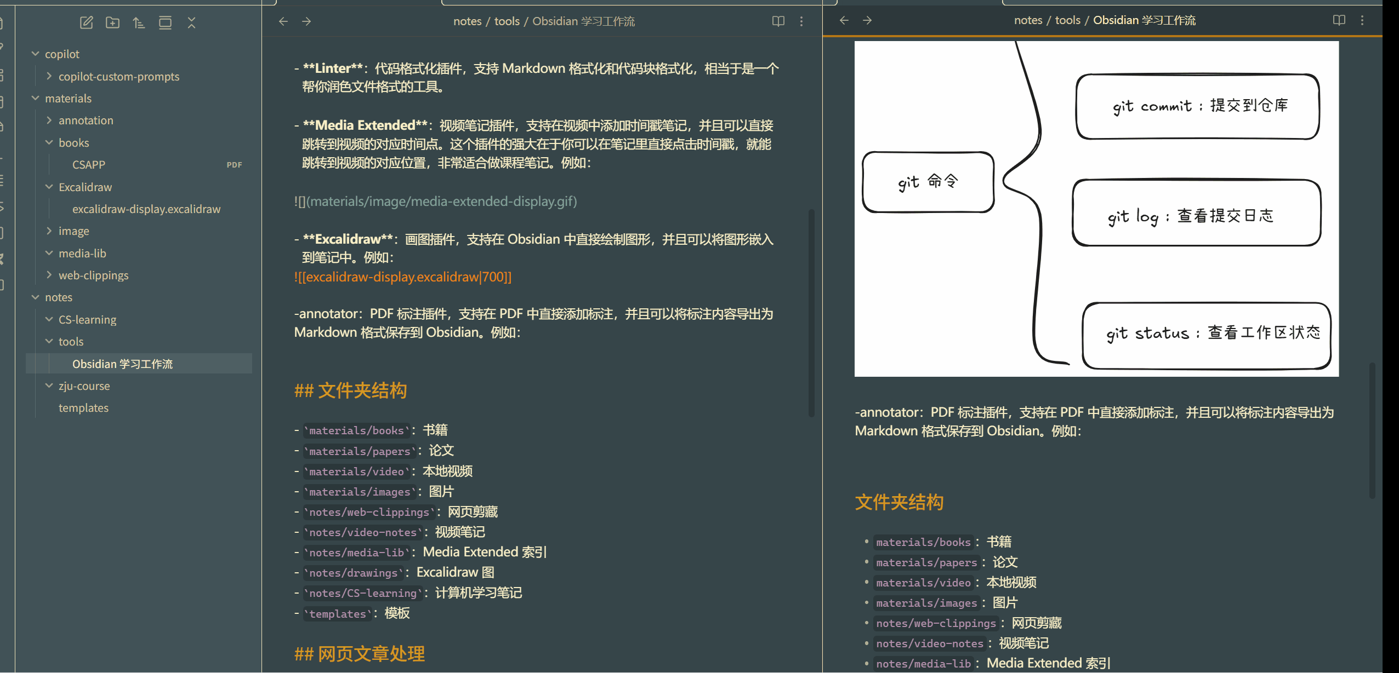Open more options in right pane
This screenshot has width=1399, height=673.
pos(1362,20)
